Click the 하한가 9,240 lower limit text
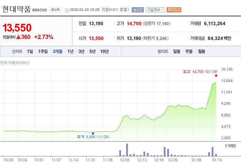The height and width of the screenshot is (165, 241). tap(155, 38)
